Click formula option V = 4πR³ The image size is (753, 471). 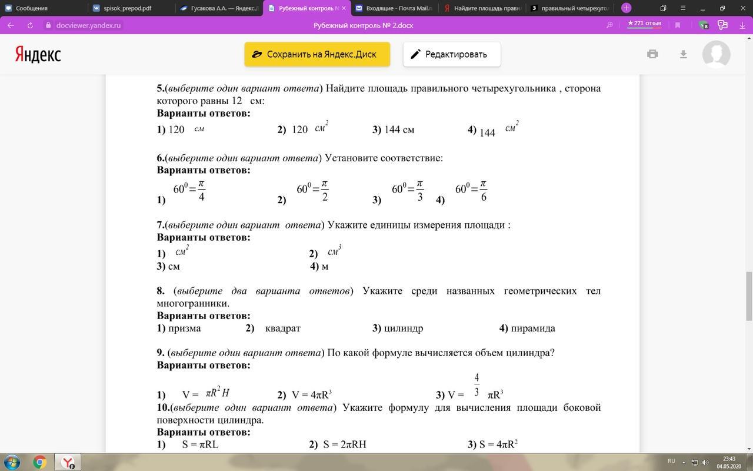305,394
